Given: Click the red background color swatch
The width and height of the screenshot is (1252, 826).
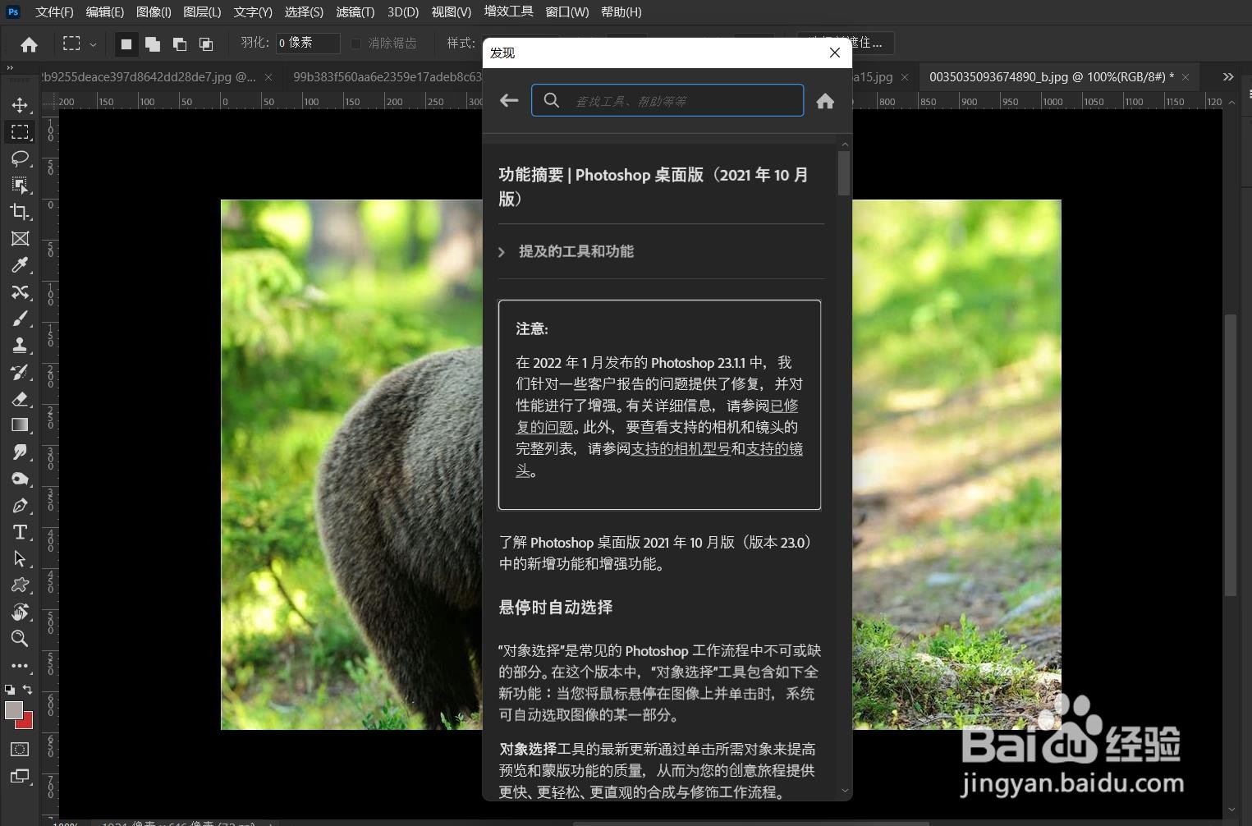Looking at the screenshot, I should pyautogui.click(x=27, y=723).
